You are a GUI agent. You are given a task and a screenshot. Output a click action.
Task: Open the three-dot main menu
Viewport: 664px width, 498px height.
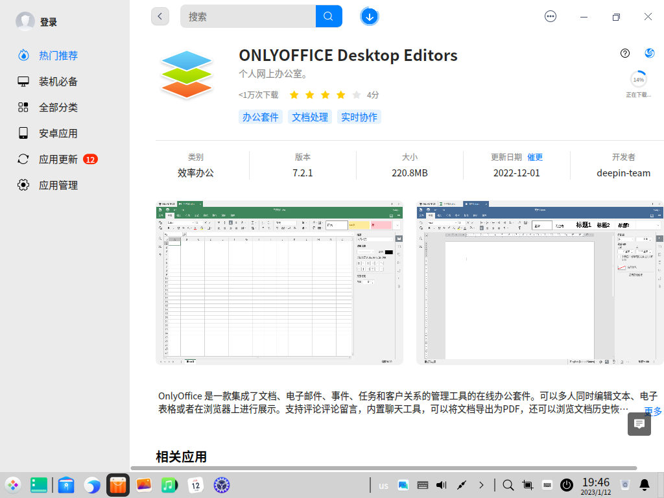550,16
